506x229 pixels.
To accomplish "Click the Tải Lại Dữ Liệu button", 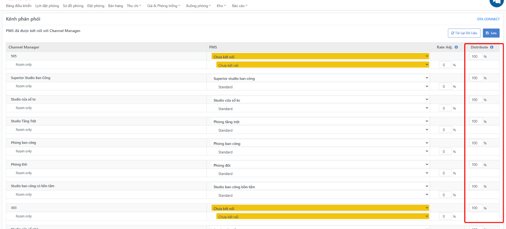I will coord(464,33).
